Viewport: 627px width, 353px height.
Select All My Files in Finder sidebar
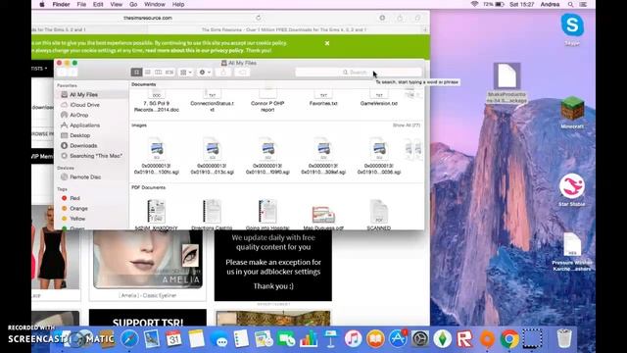pyautogui.click(x=83, y=94)
